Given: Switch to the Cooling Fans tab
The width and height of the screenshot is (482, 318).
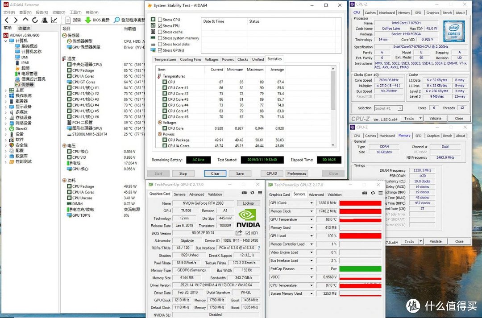Looking at the screenshot, I should (191, 60).
